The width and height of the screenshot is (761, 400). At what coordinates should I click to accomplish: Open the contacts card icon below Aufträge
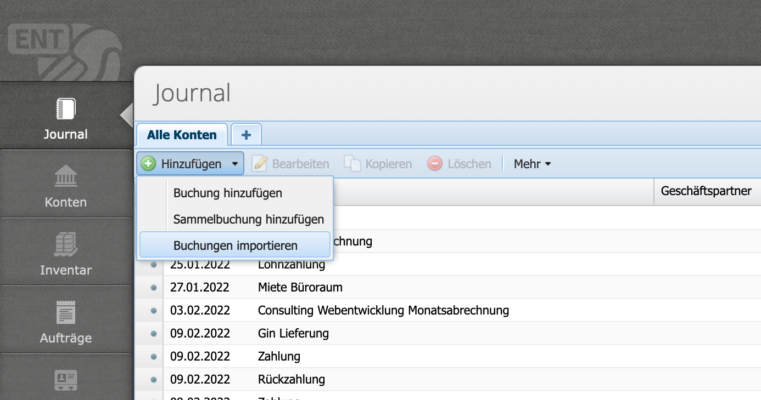[65, 381]
